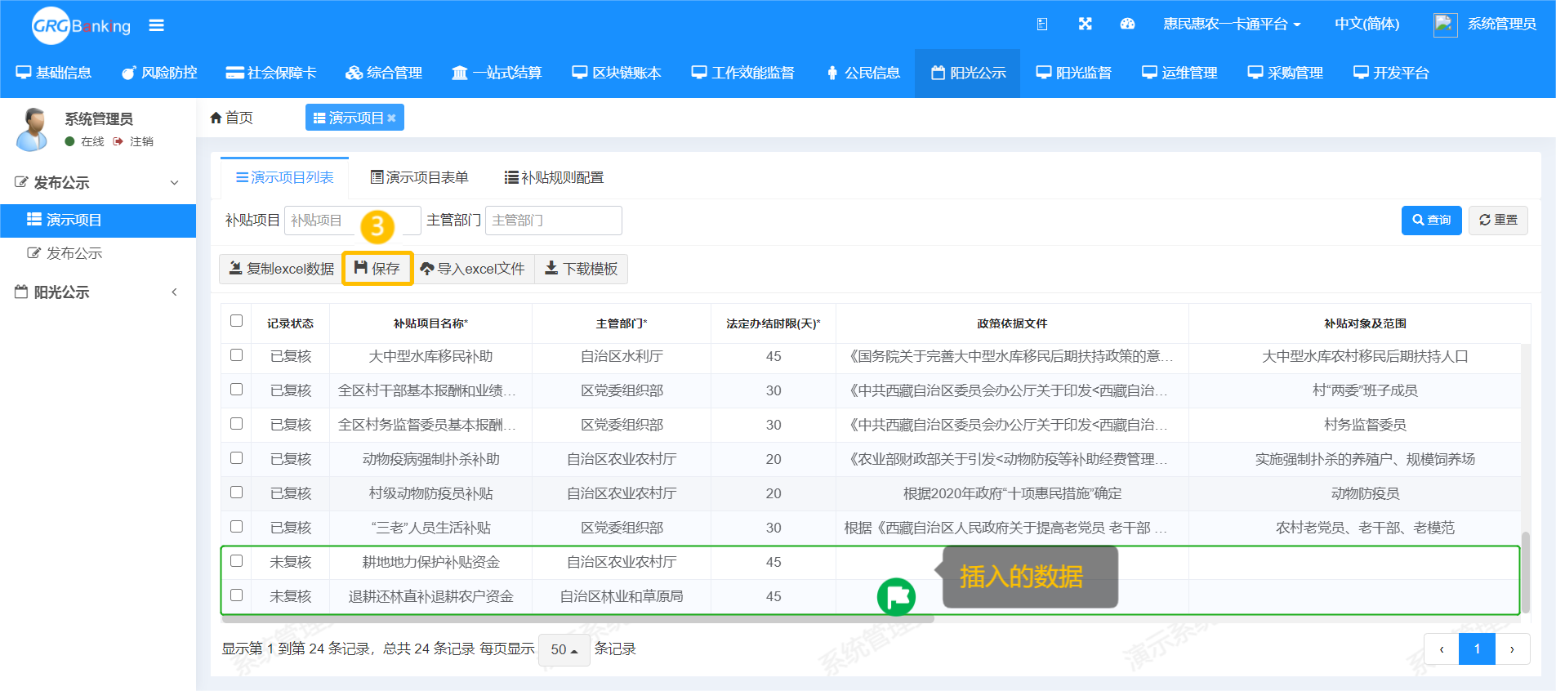Click 下载模板 download button
Screen dimensions: 1556x691
[x=581, y=269]
